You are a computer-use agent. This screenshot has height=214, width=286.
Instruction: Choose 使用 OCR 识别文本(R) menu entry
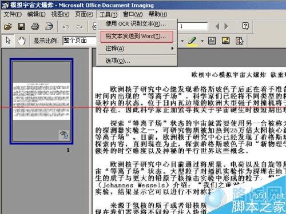coord(137,24)
